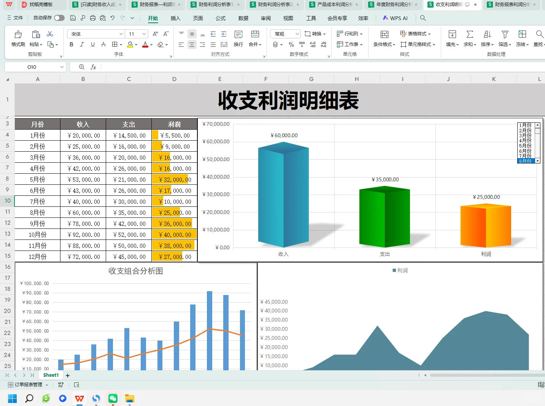Click the Windows taskbar search icon

point(29,398)
